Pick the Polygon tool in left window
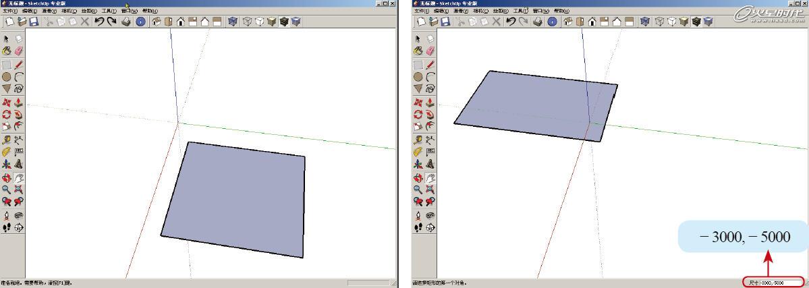809x288 pixels. pos(7,89)
